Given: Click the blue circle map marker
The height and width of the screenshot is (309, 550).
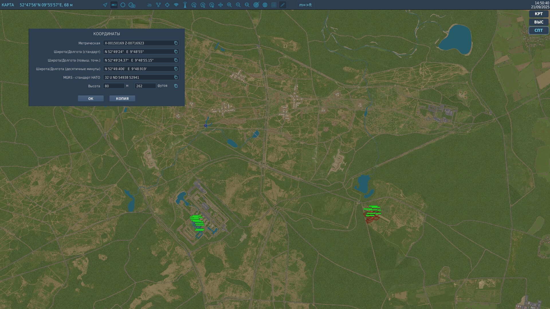Looking at the screenshot, I should [x=205, y=126].
